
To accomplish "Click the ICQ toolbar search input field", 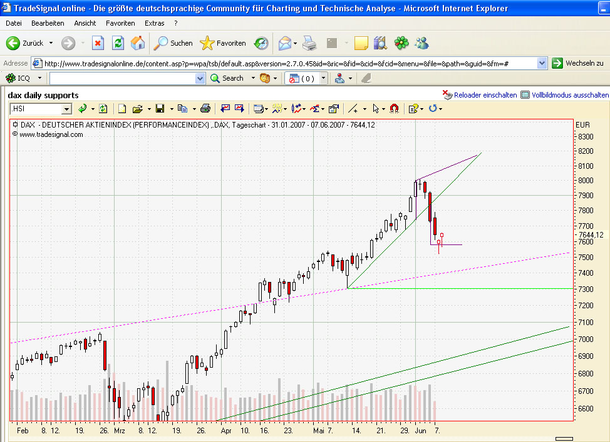I will pyautogui.click(x=123, y=78).
